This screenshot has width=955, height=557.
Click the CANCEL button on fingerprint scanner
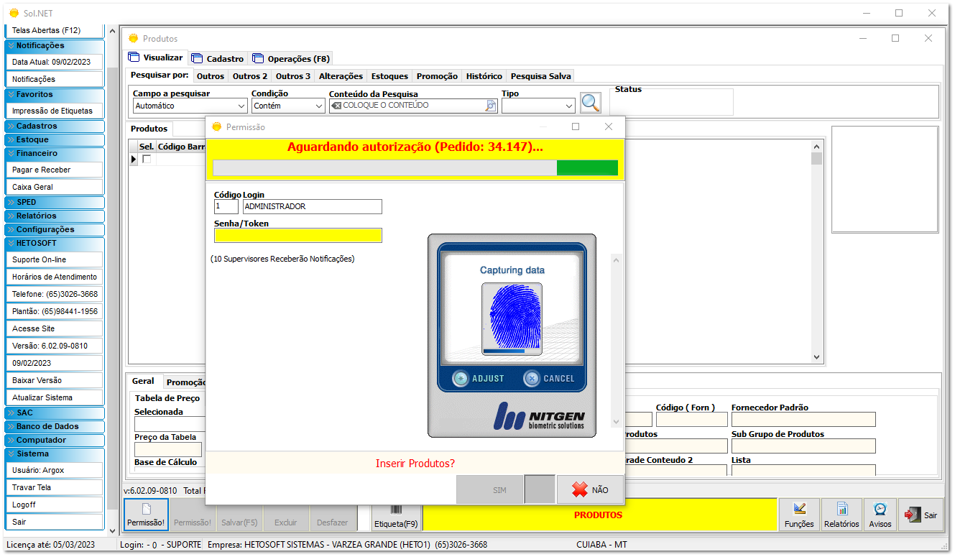point(550,379)
